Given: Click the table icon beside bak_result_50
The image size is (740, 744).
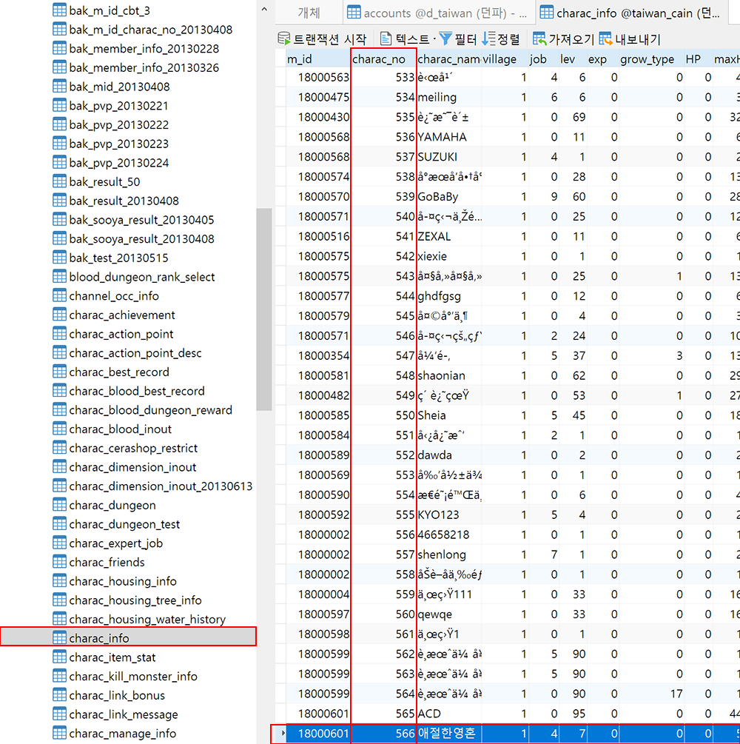Looking at the screenshot, I should tap(59, 181).
